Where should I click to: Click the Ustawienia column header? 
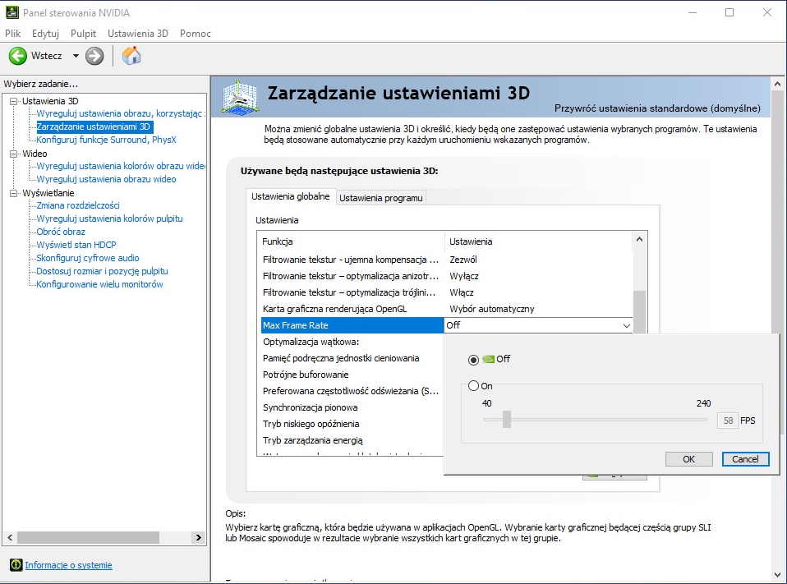pyautogui.click(x=539, y=241)
